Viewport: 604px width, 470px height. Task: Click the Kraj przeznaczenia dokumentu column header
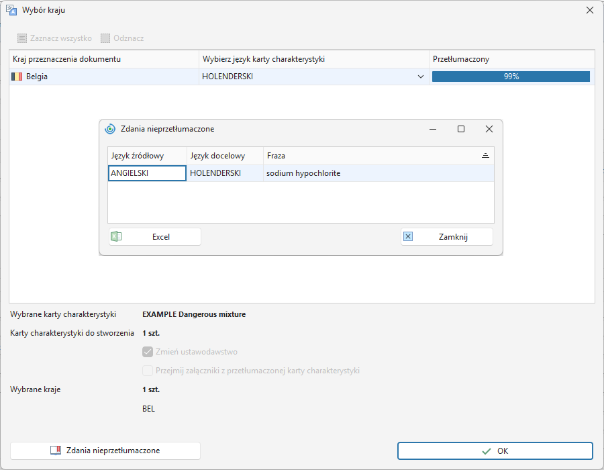(104, 59)
